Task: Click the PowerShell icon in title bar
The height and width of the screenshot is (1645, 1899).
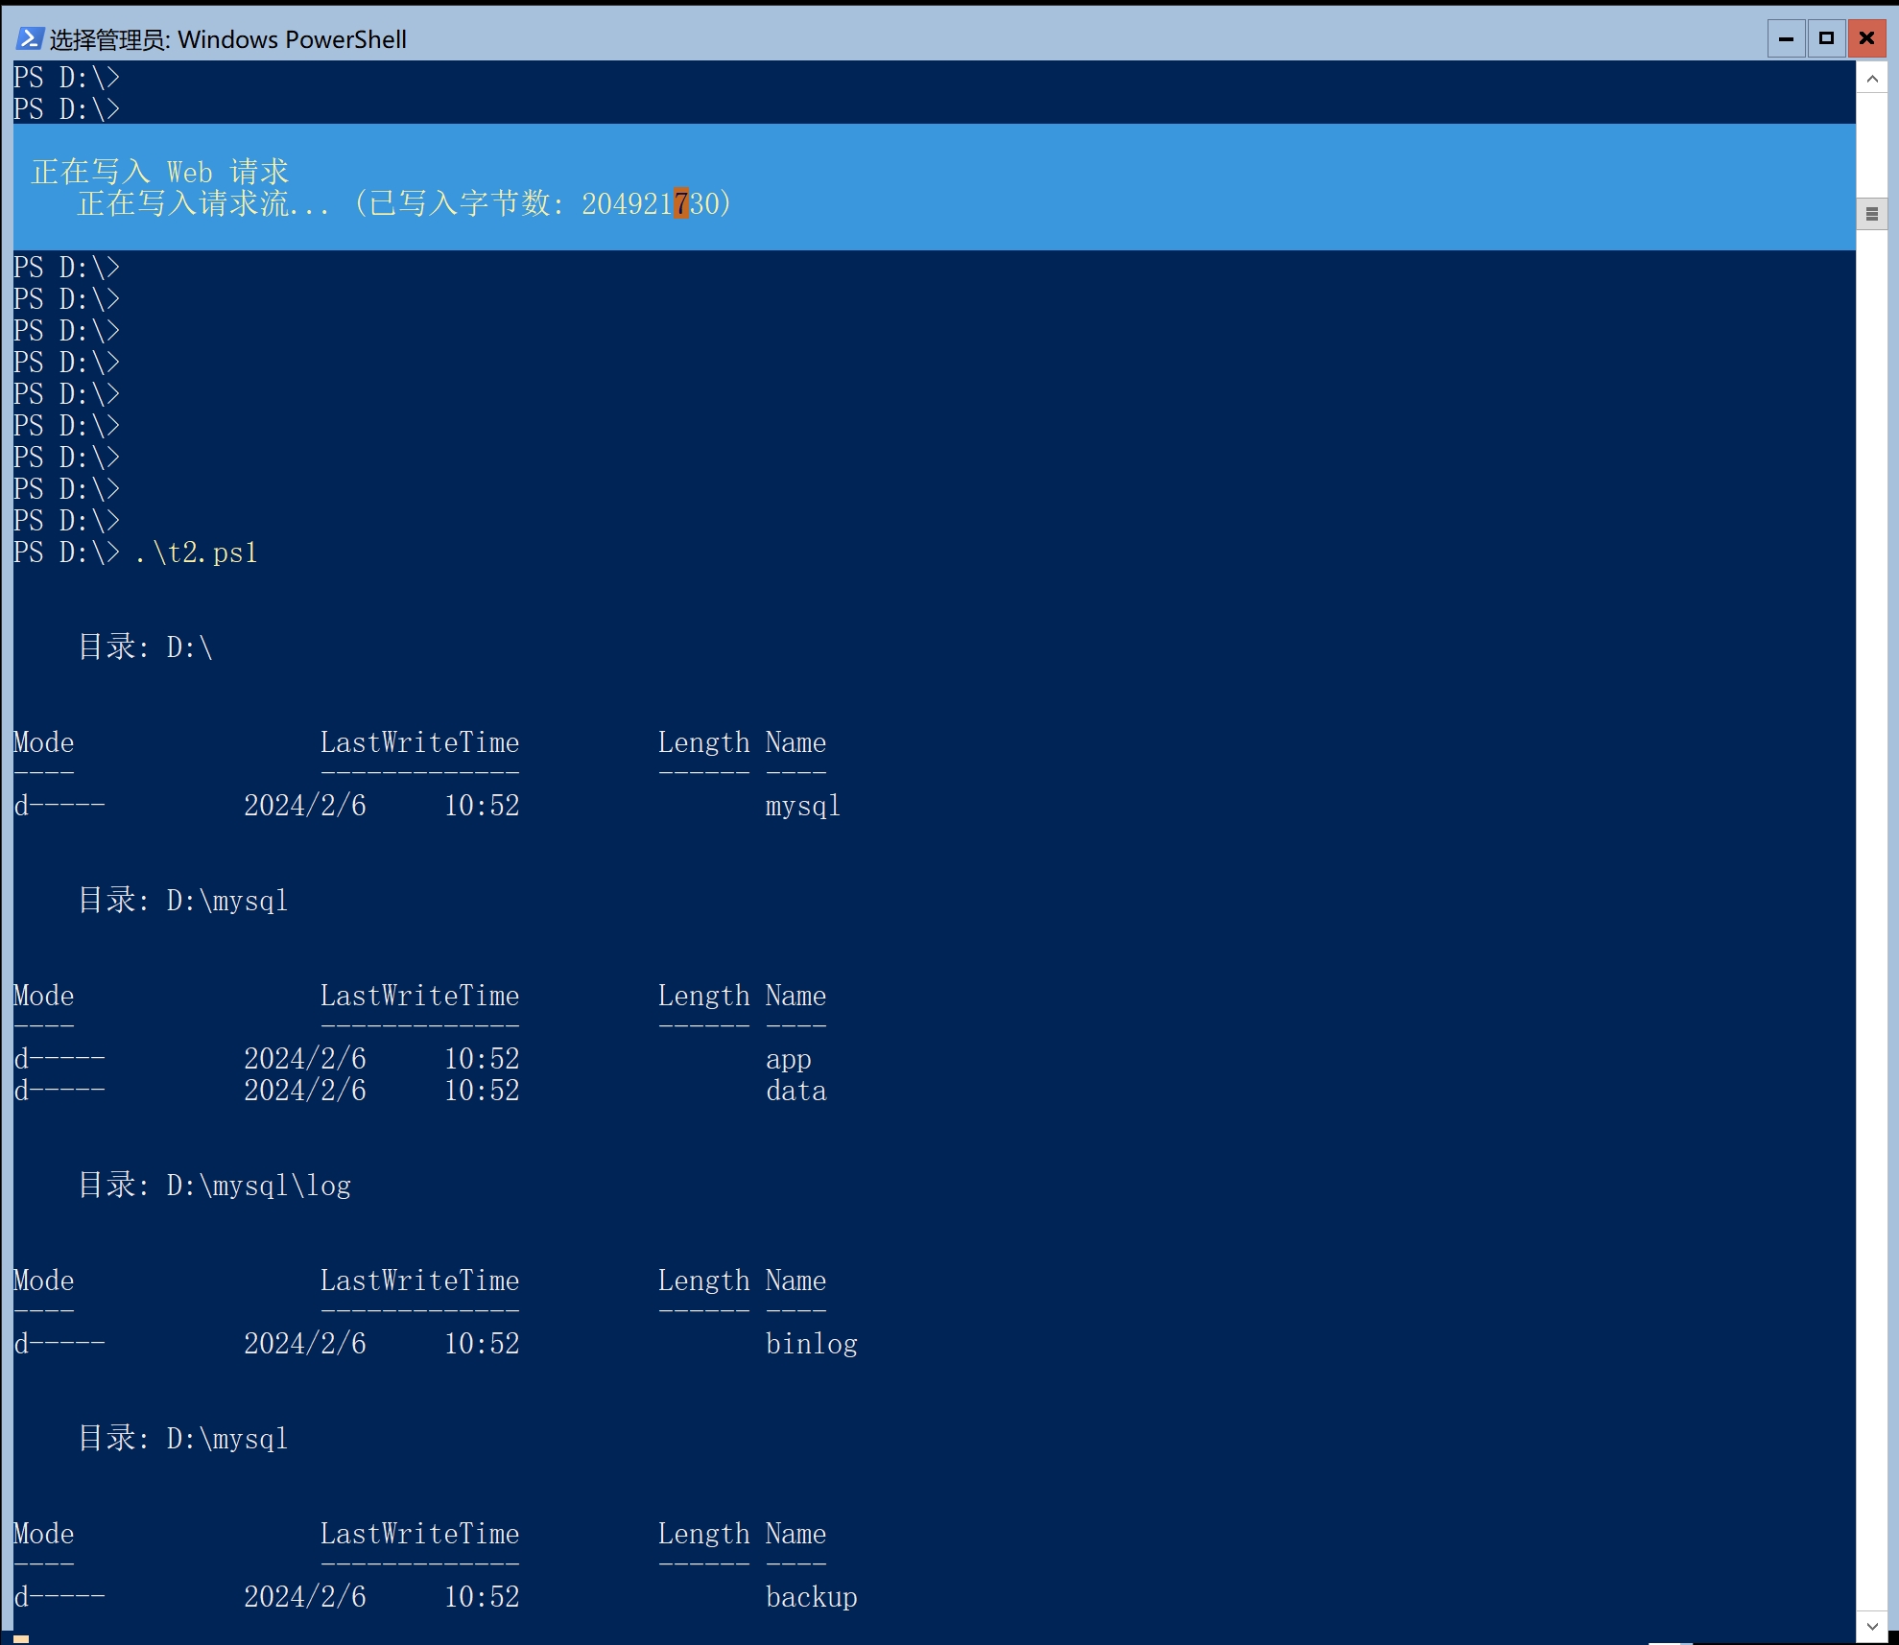Action: point(29,38)
